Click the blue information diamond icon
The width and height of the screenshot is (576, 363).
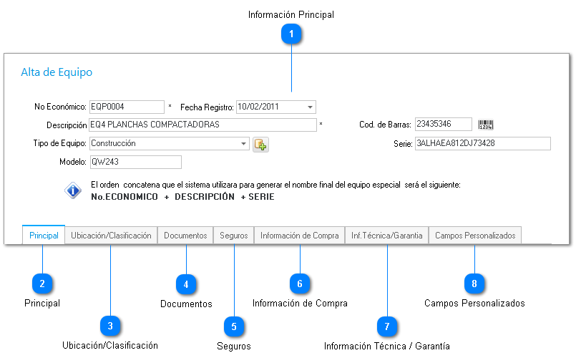coord(74,190)
